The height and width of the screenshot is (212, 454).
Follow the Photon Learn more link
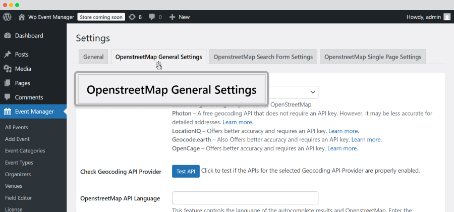(237, 122)
